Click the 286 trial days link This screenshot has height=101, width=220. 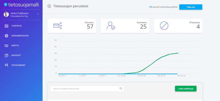coord(150,7)
